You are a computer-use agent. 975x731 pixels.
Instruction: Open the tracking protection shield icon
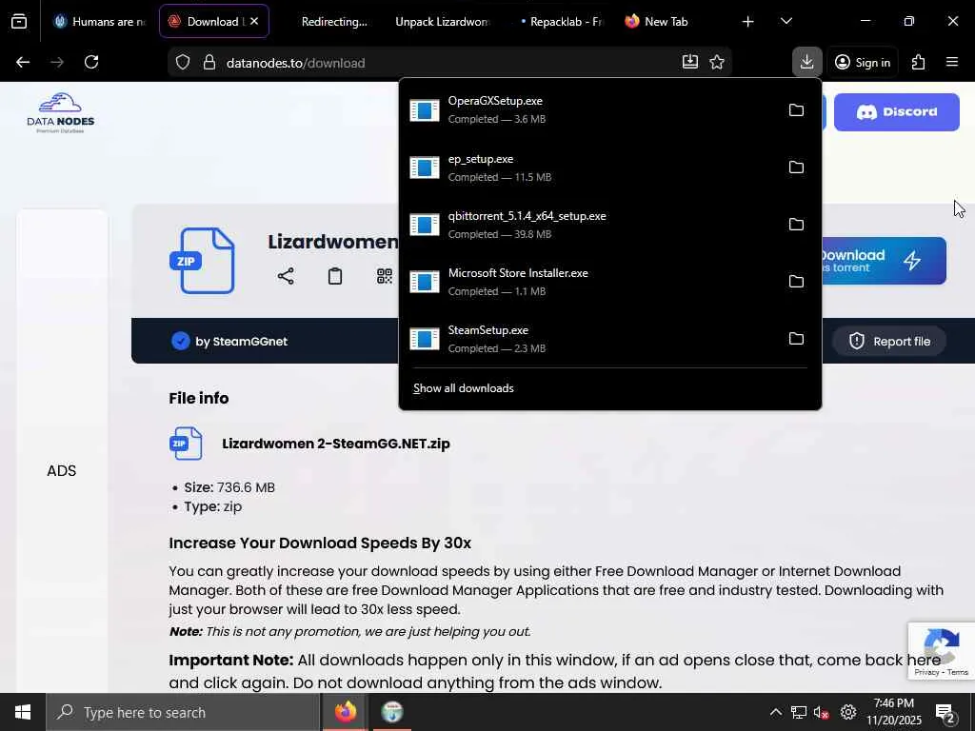point(182,62)
